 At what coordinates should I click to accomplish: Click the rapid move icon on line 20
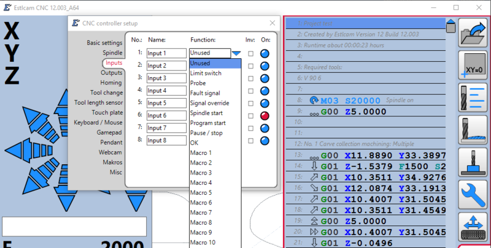click(x=314, y=231)
